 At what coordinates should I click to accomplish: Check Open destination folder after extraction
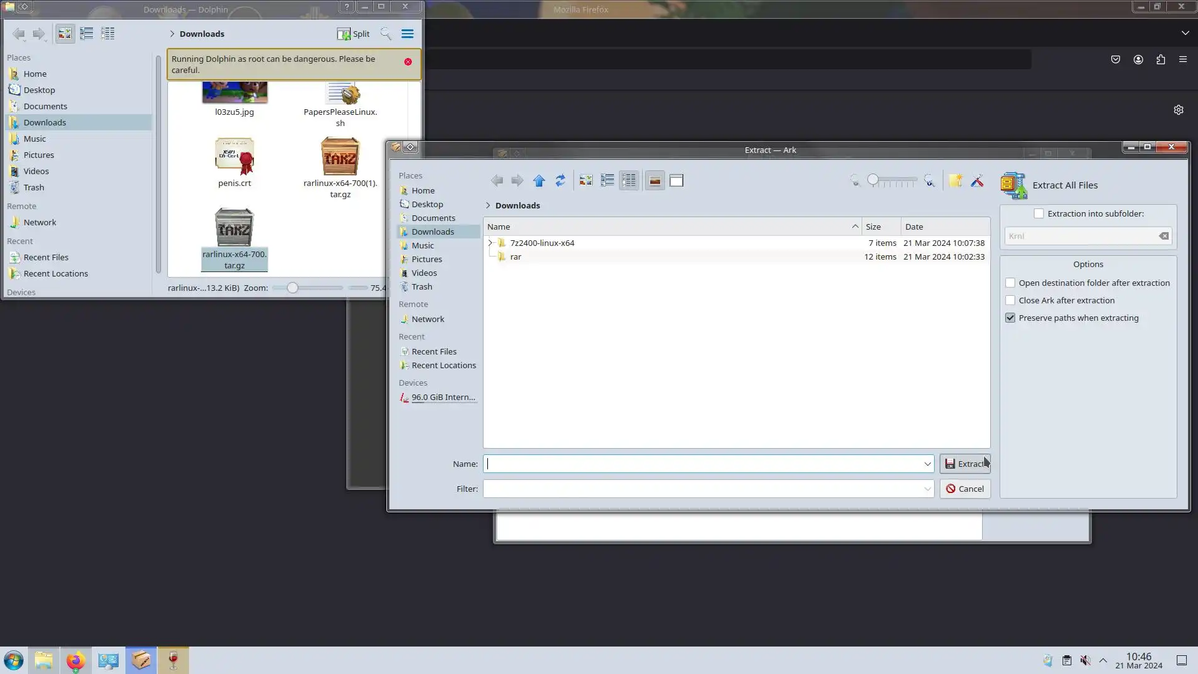click(x=1010, y=283)
